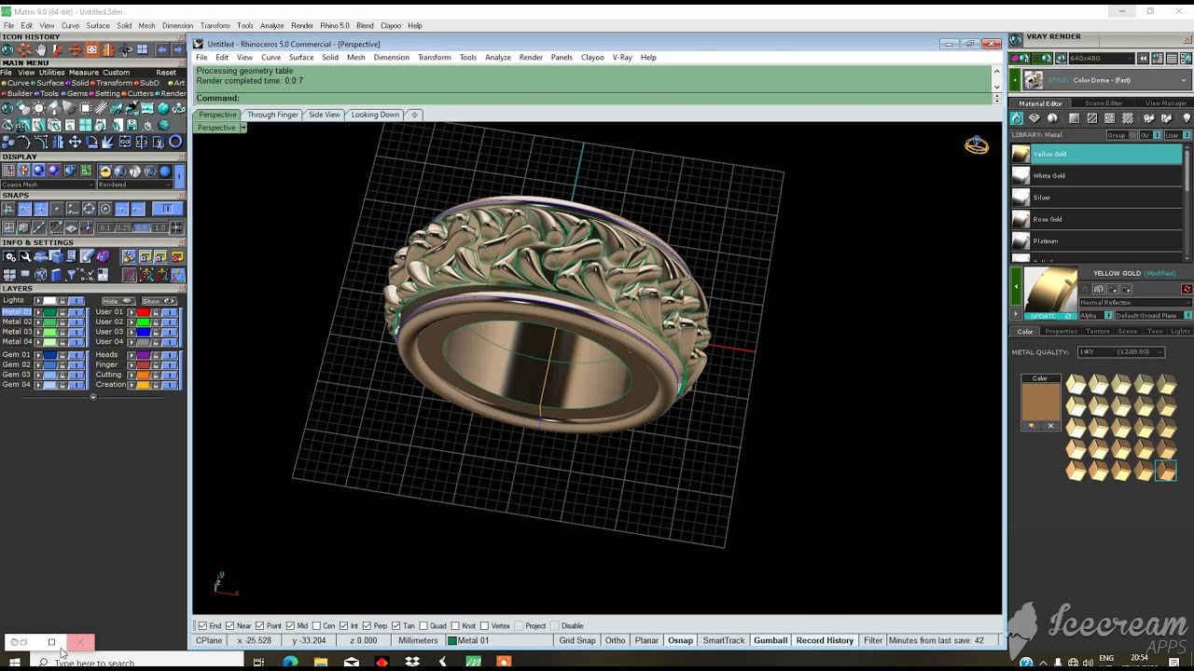
Task: Open the Scene Editor tab
Action: click(x=1104, y=103)
